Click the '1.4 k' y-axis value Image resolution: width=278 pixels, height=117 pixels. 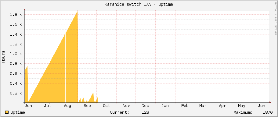click(x=16, y=34)
